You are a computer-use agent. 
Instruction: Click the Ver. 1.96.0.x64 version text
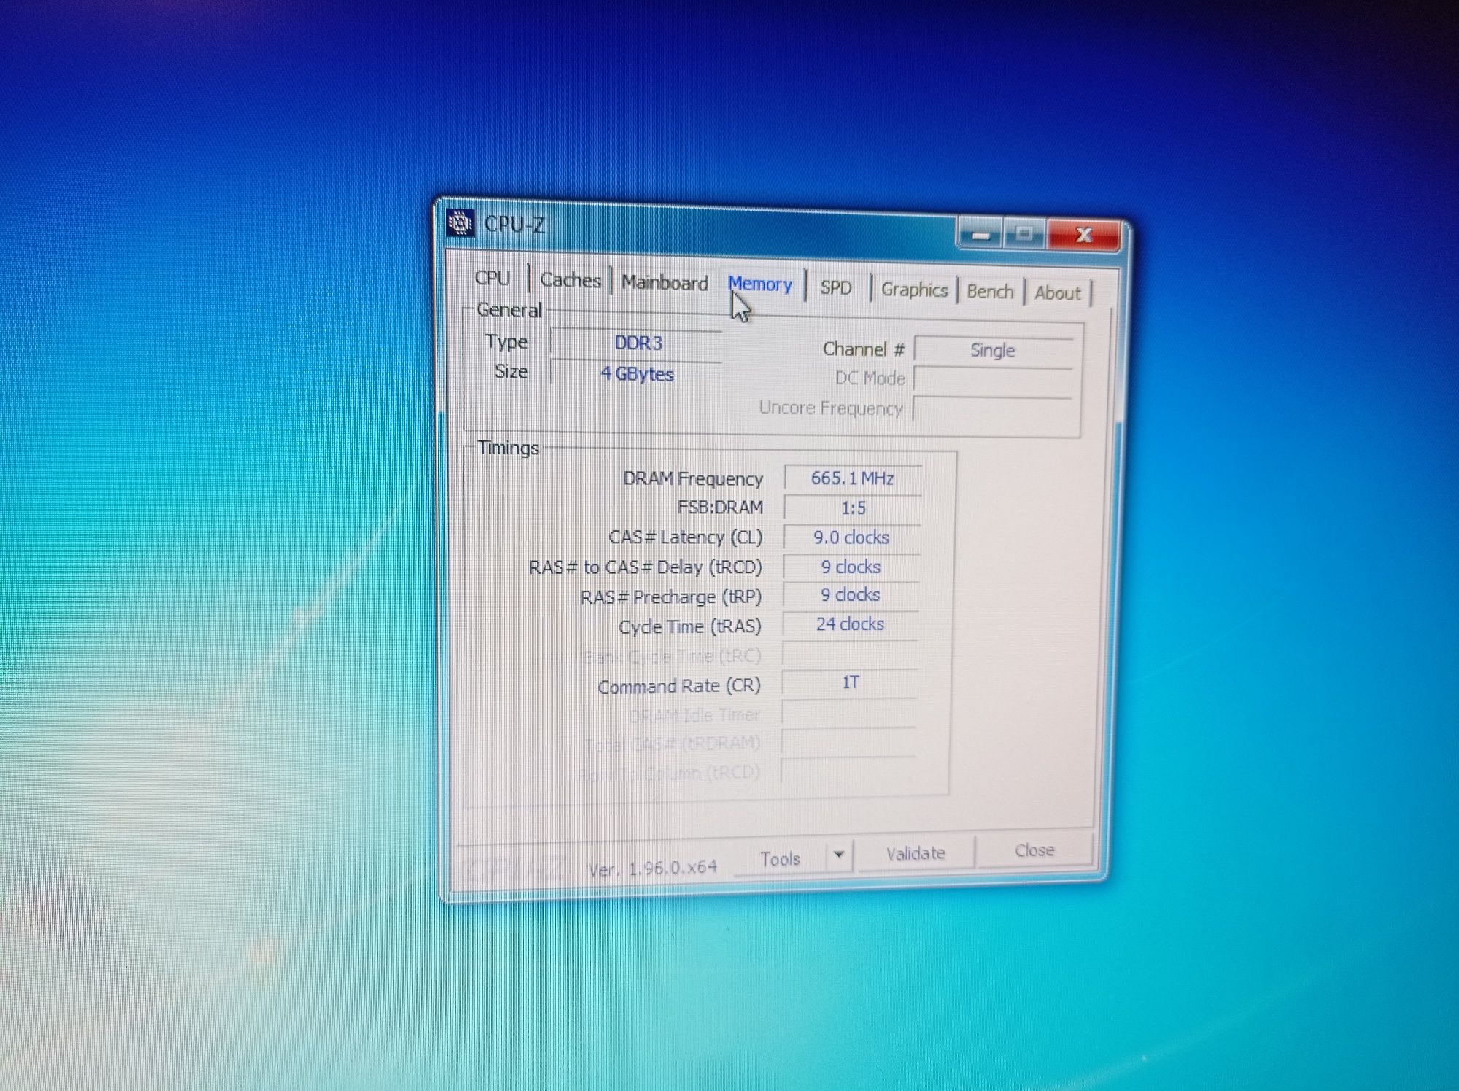(653, 868)
